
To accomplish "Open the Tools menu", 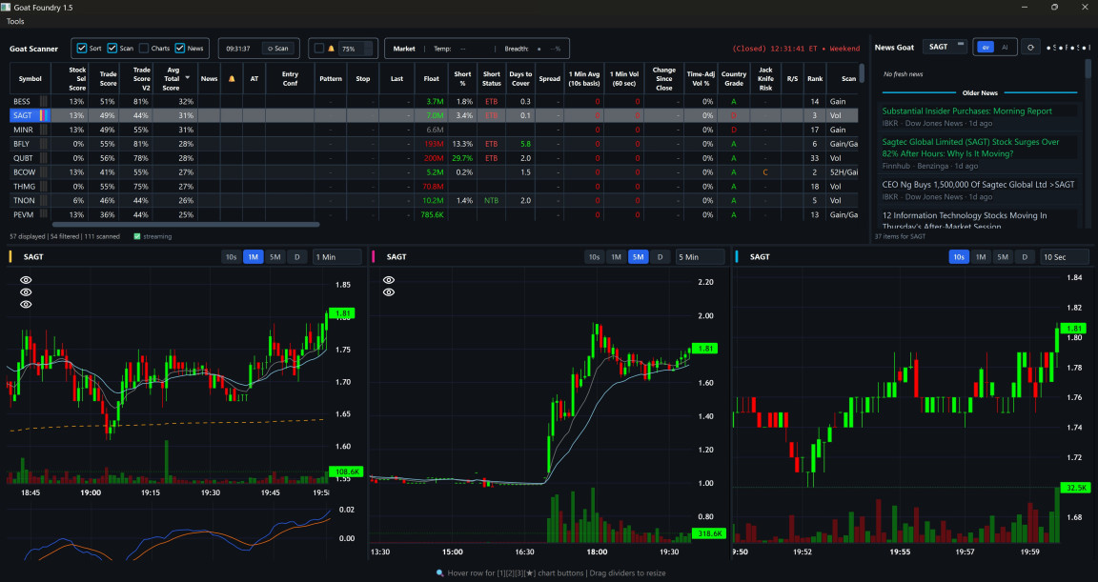I will (x=15, y=21).
